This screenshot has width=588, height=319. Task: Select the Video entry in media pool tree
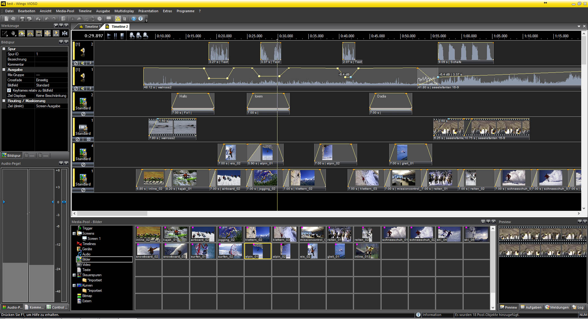[86, 265]
